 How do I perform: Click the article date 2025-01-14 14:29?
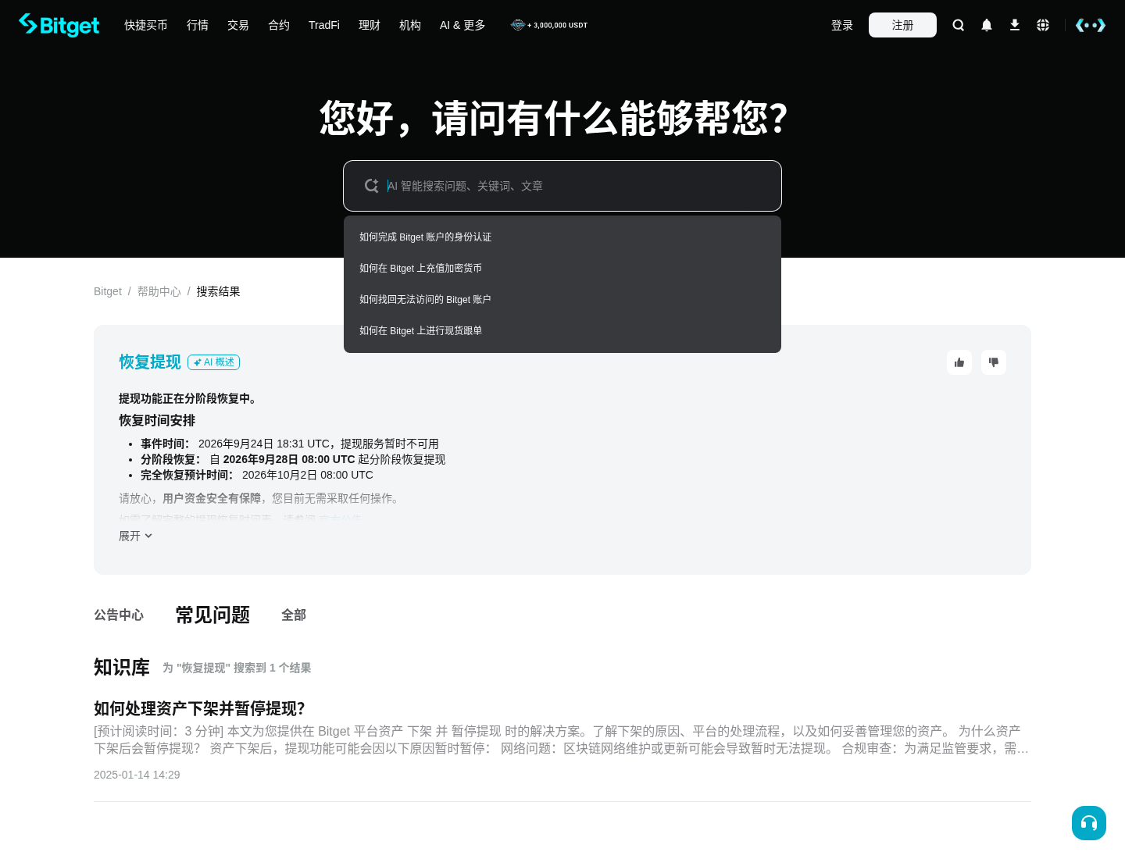coord(137,775)
